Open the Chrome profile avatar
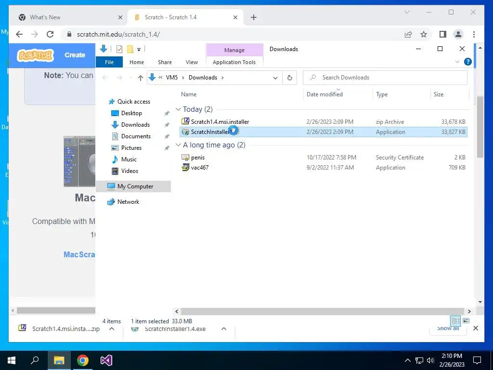 458,34
